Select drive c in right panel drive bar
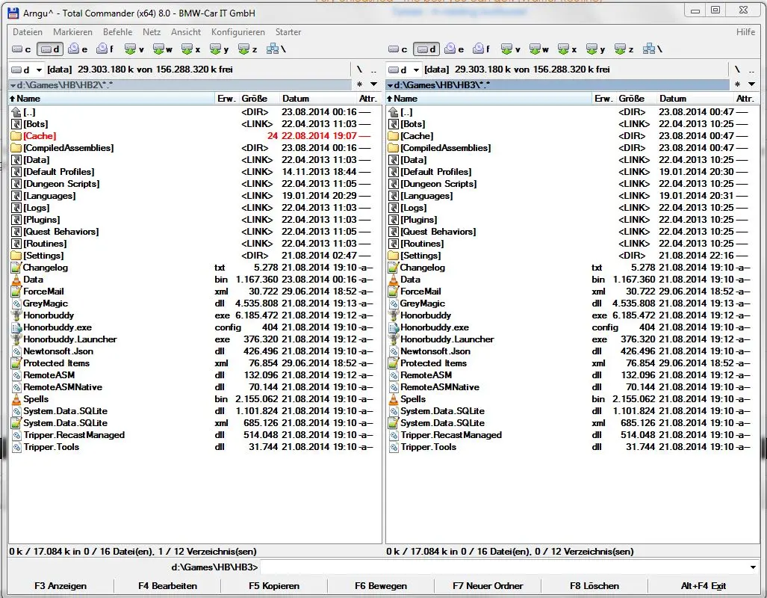This screenshot has height=598, width=767. coord(397,49)
